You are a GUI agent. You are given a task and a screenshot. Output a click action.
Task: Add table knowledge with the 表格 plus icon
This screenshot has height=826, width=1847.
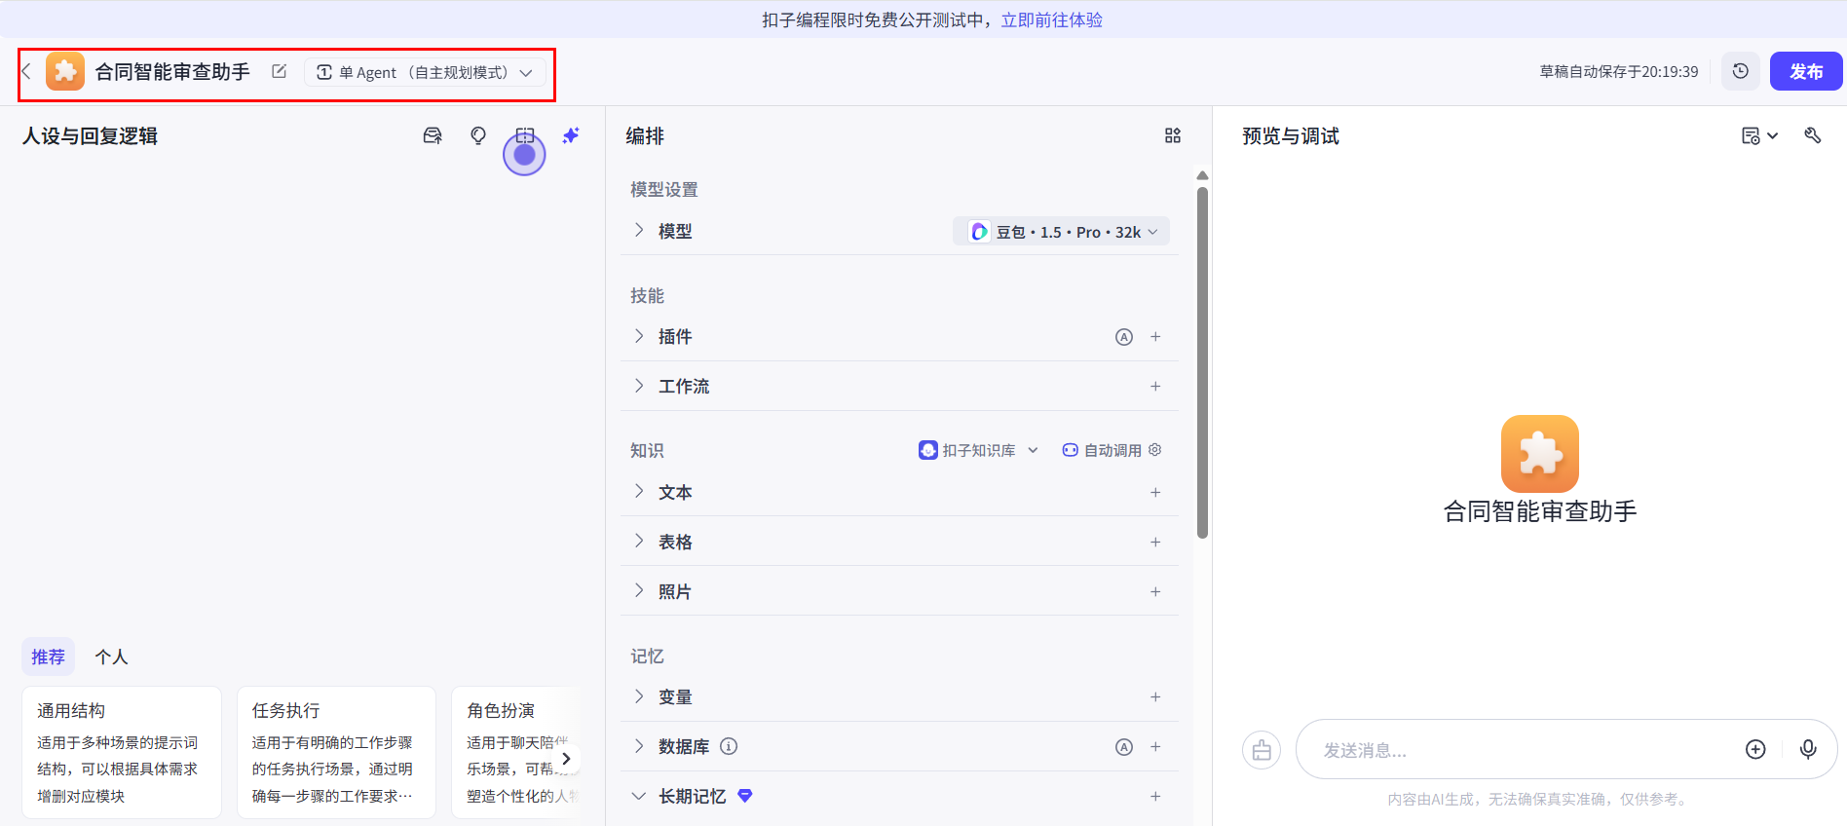coord(1155,543)
